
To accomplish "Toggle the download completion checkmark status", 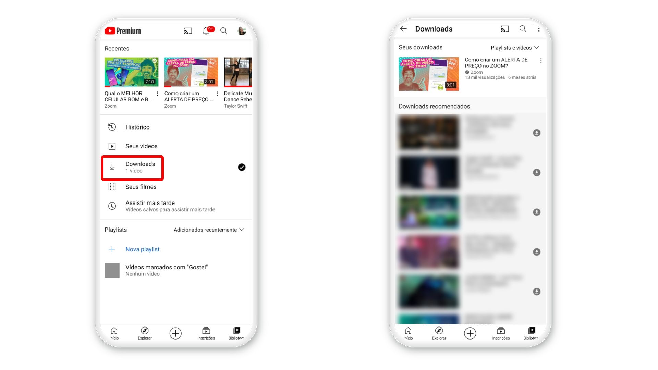I will [242, 167].
